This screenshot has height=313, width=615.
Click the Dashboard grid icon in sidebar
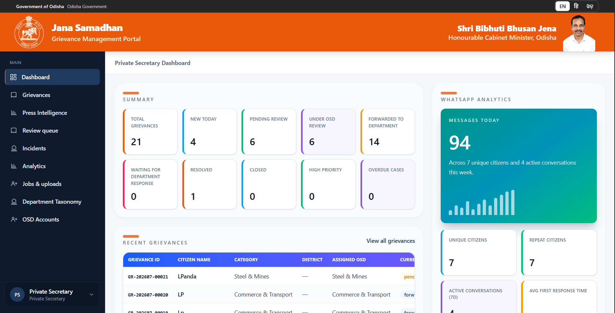pos(13,77)
